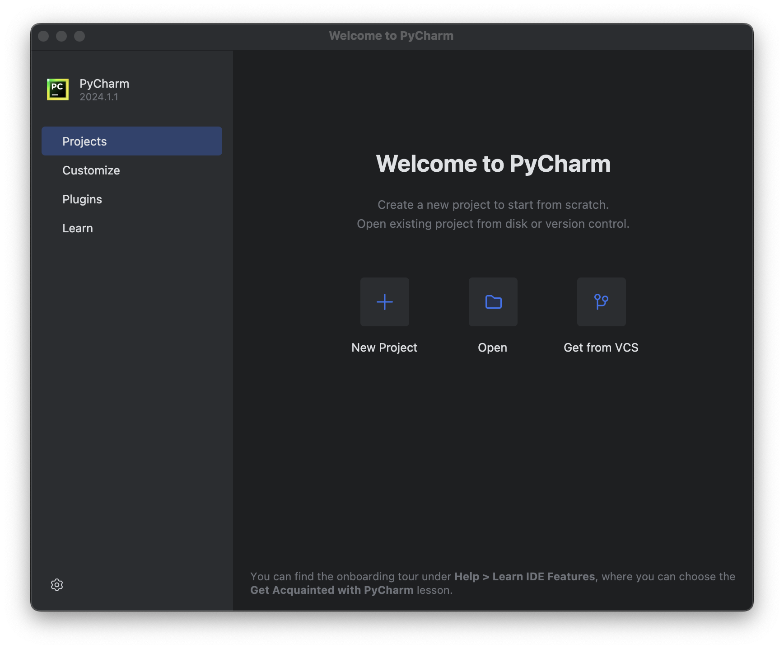Click 'Open existing project from disk' line

493,224
